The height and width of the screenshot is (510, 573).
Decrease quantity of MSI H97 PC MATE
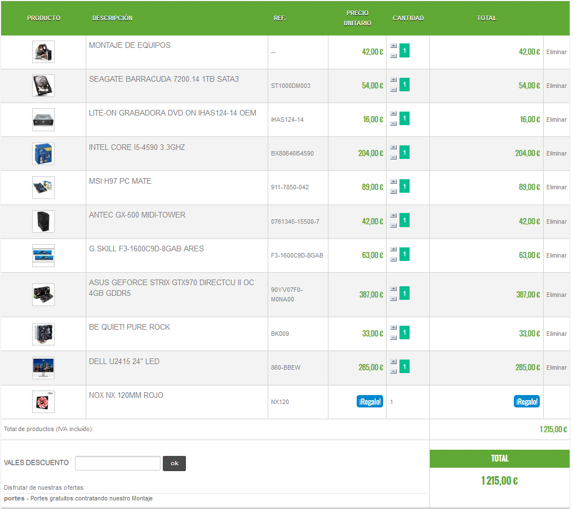point(394,192)
